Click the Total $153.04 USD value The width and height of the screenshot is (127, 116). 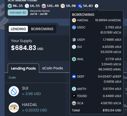(112, 110)
